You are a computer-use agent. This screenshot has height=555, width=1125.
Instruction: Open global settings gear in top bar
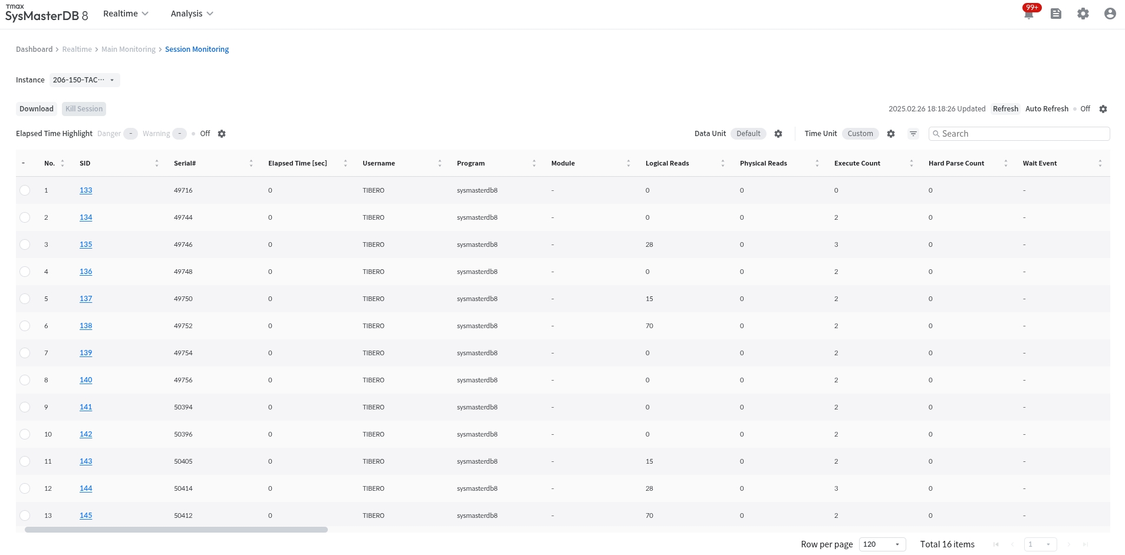point(1083,14)
